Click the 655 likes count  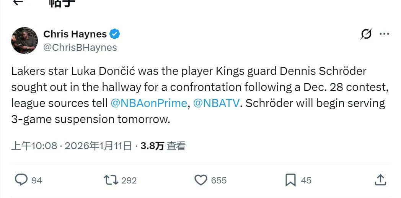click(x=219, y=180)
